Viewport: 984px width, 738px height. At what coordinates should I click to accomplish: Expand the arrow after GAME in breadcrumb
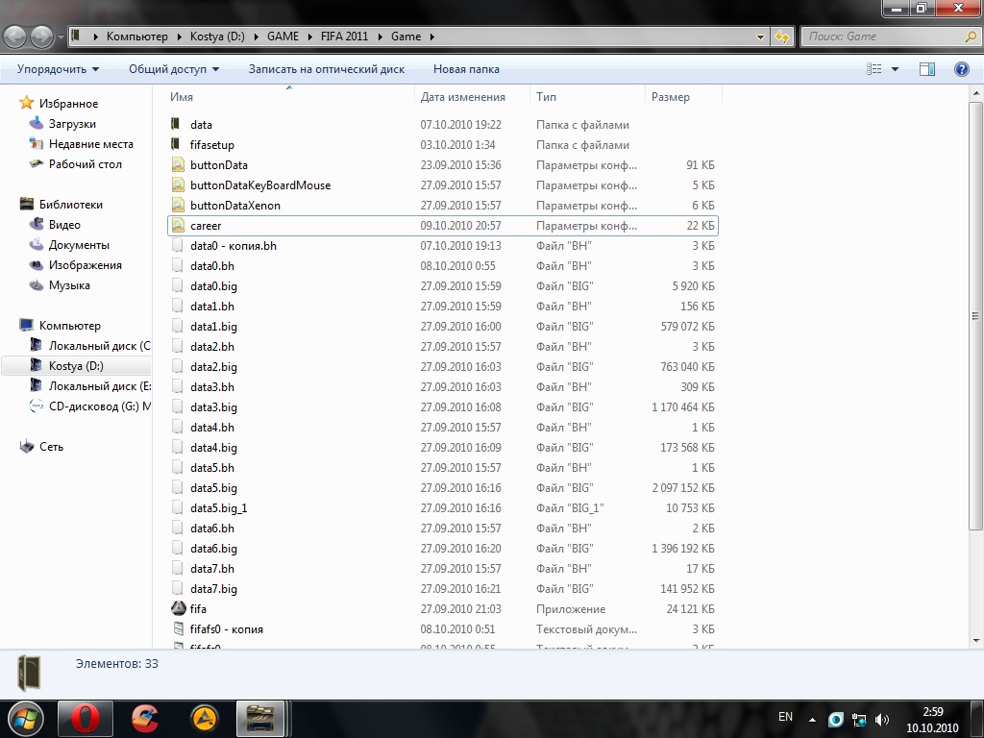coord(310,37)
